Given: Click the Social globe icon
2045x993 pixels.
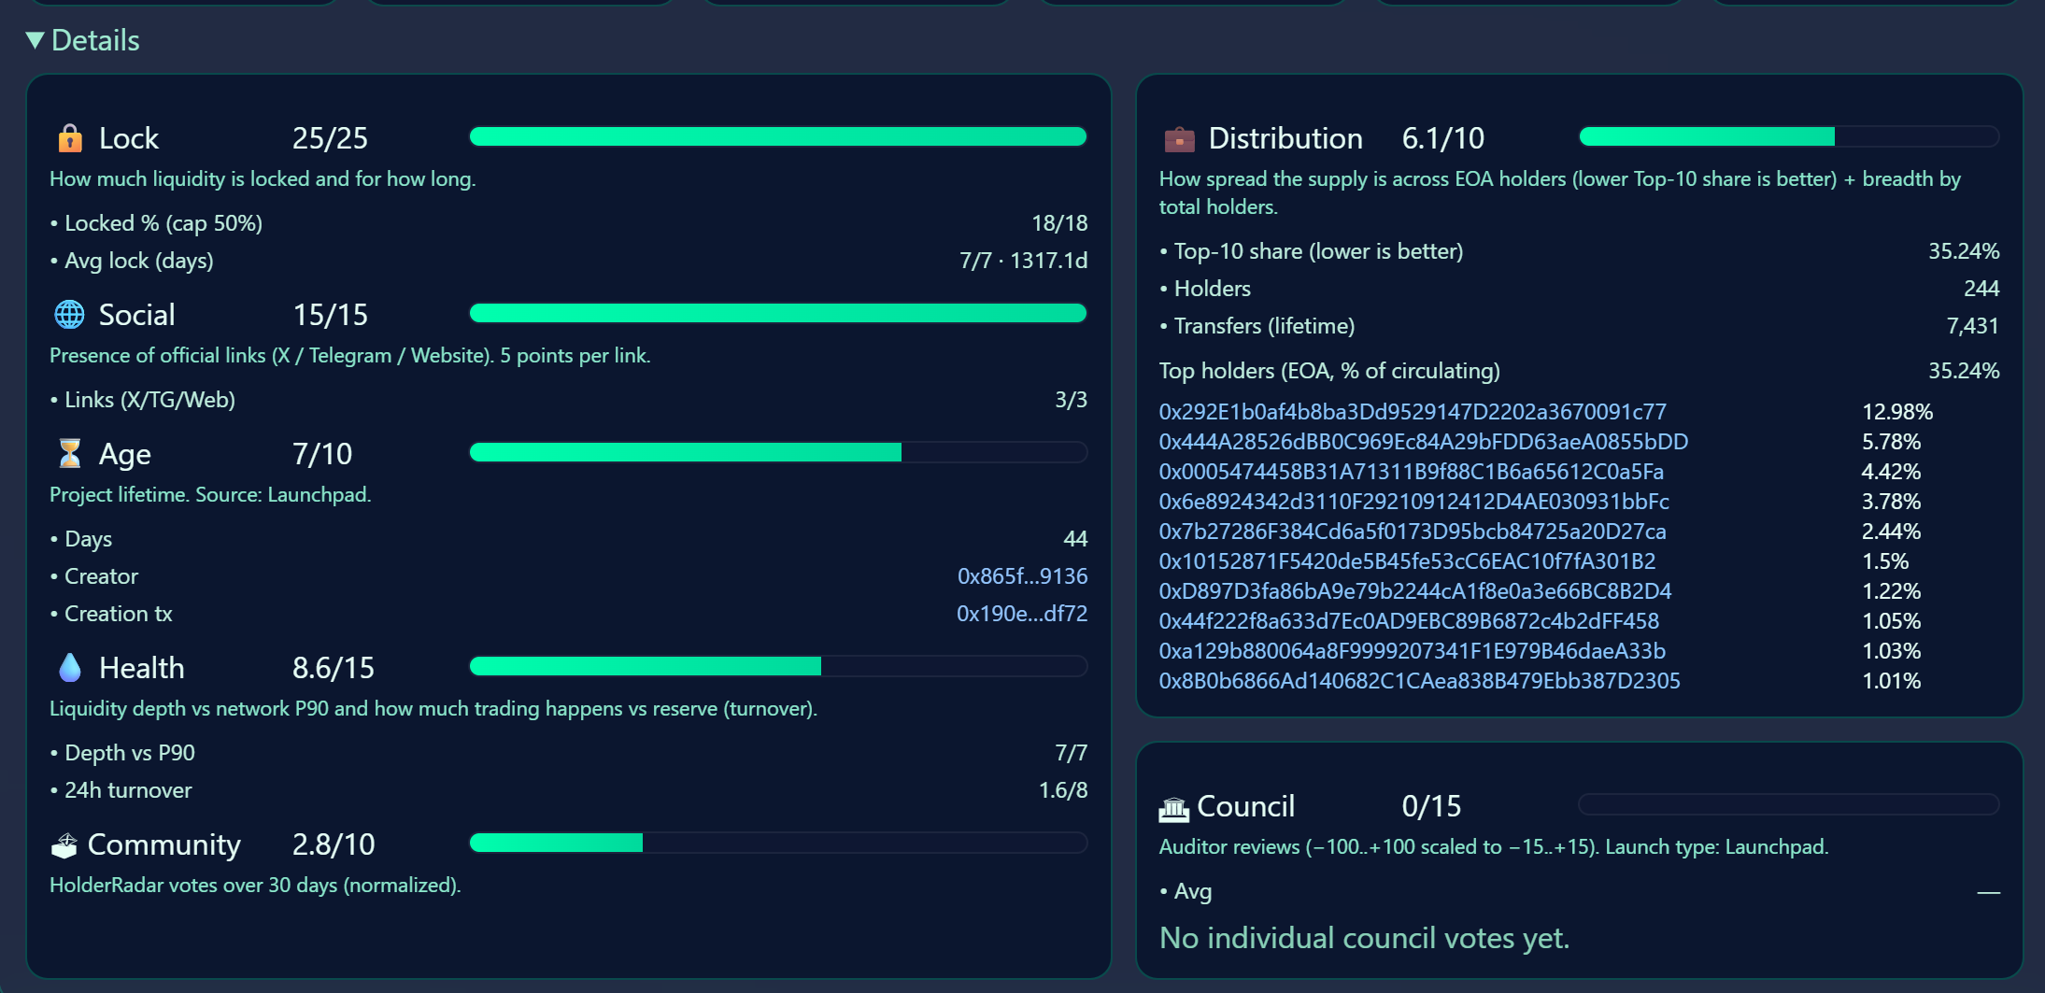Looking at the screenshot, I should (70, 315).
